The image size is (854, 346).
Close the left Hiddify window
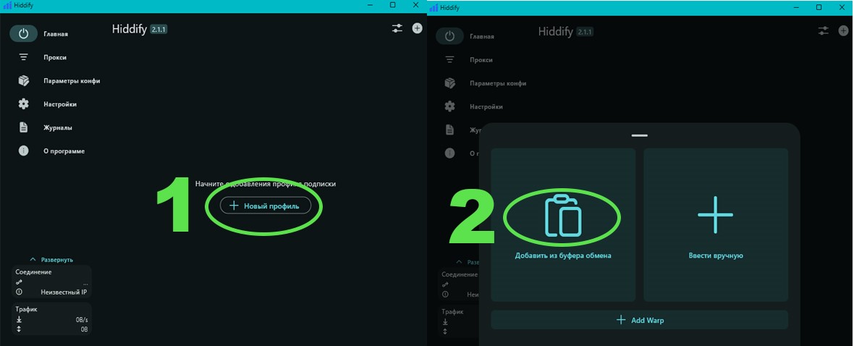(415, 5)
